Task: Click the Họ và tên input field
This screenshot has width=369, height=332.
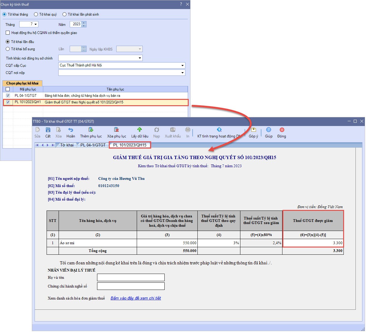Action: click(x=131, y=278)
